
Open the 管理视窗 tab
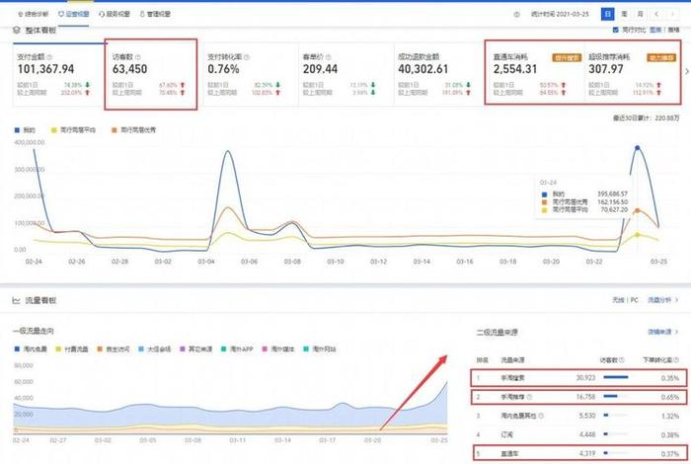155,14
